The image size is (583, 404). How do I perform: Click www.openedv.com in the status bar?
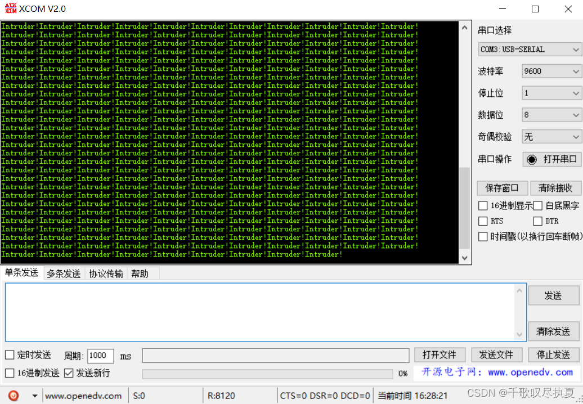click(83, 396)
